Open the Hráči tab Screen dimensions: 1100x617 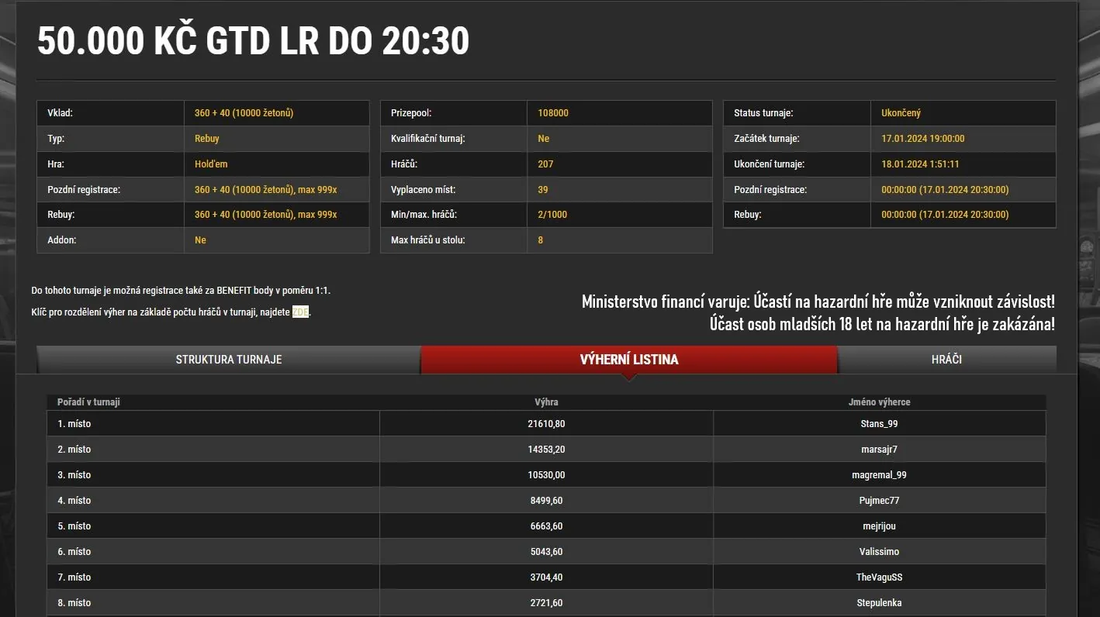point(946,360)
